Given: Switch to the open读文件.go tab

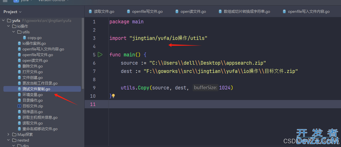Looking at the screenshot, I should [191, 11].
